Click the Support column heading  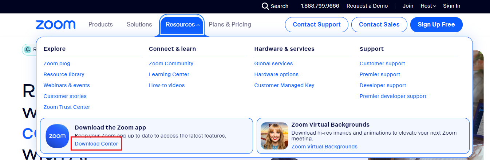[x=372, y=49]
